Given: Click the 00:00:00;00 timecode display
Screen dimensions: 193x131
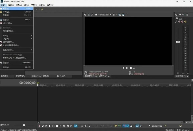Looking at the screenshot, I should click(27, 83).
